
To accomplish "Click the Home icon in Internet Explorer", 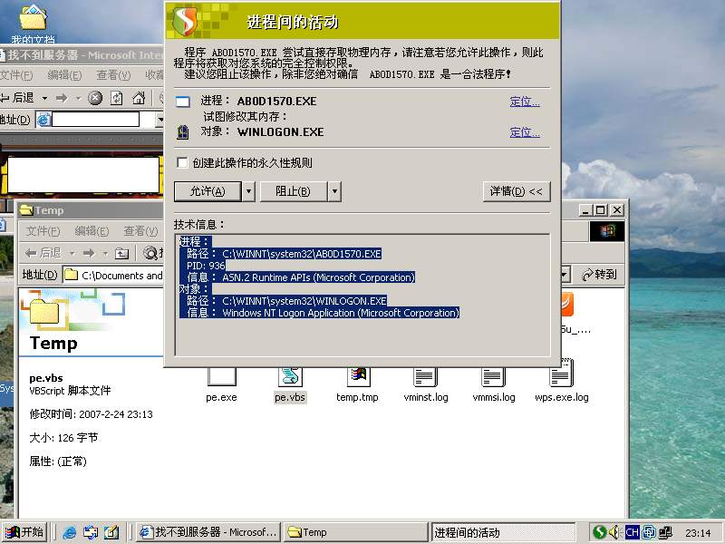I will coord(139,98).
